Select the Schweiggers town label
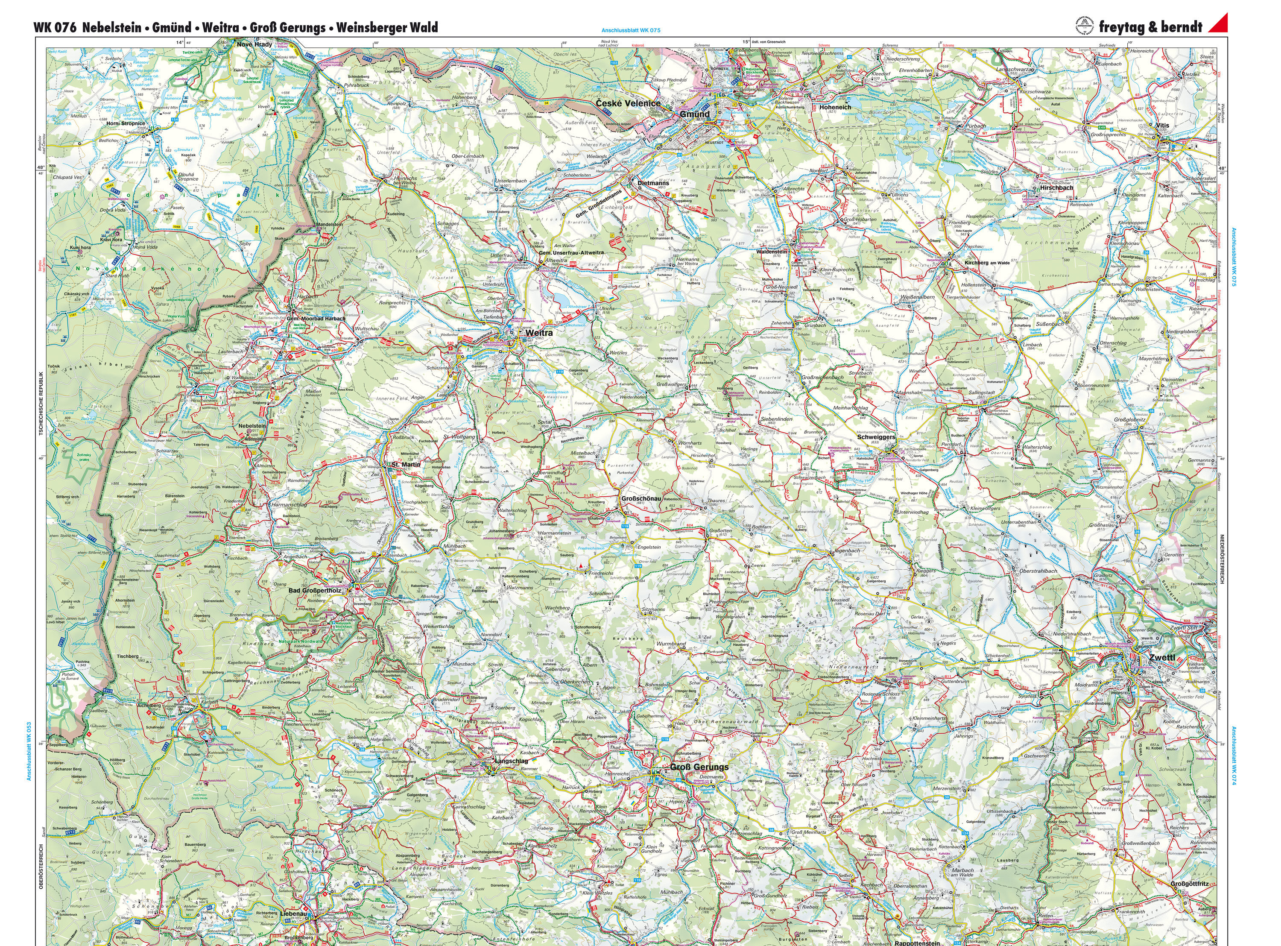The height and width of the screenshot is (946, 1281). [876, 436]
